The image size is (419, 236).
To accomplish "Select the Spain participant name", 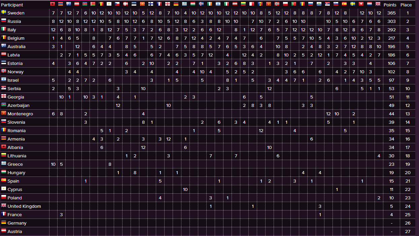I will pos(13,181).
